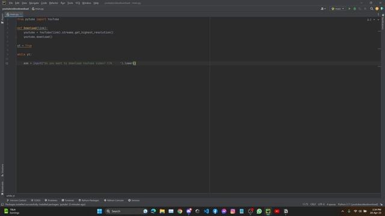Open the Window menu
Screen dimensions: 385x216
click(87, 3)
